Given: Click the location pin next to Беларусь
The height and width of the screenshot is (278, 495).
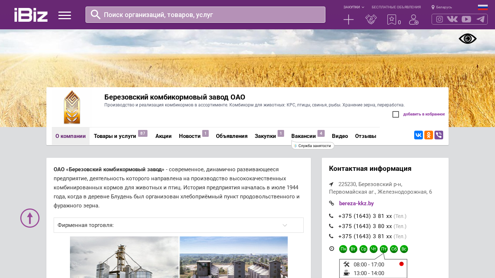Looking at the screenshot, I should click(x=433, y=7).
